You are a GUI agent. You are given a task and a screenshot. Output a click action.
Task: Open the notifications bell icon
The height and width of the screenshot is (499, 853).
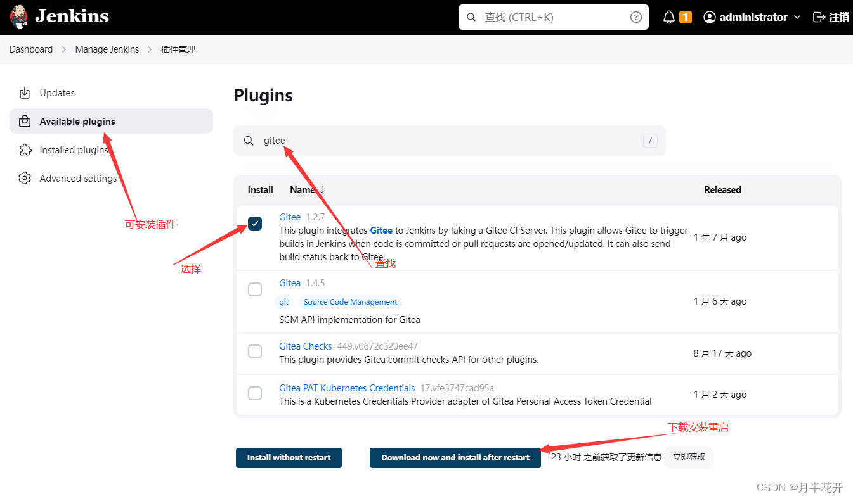(669, 17)
